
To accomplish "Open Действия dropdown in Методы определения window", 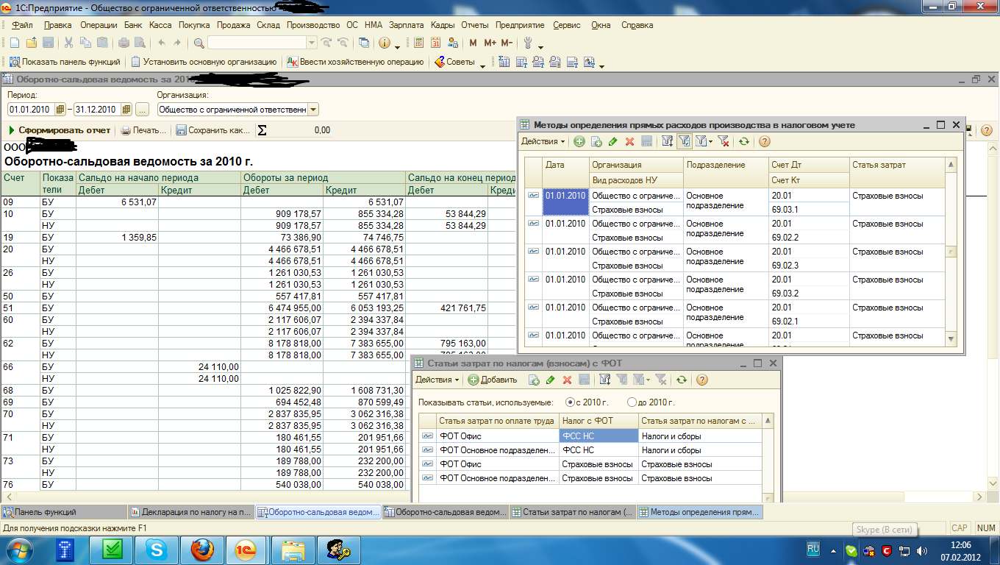I will (543, 142).
